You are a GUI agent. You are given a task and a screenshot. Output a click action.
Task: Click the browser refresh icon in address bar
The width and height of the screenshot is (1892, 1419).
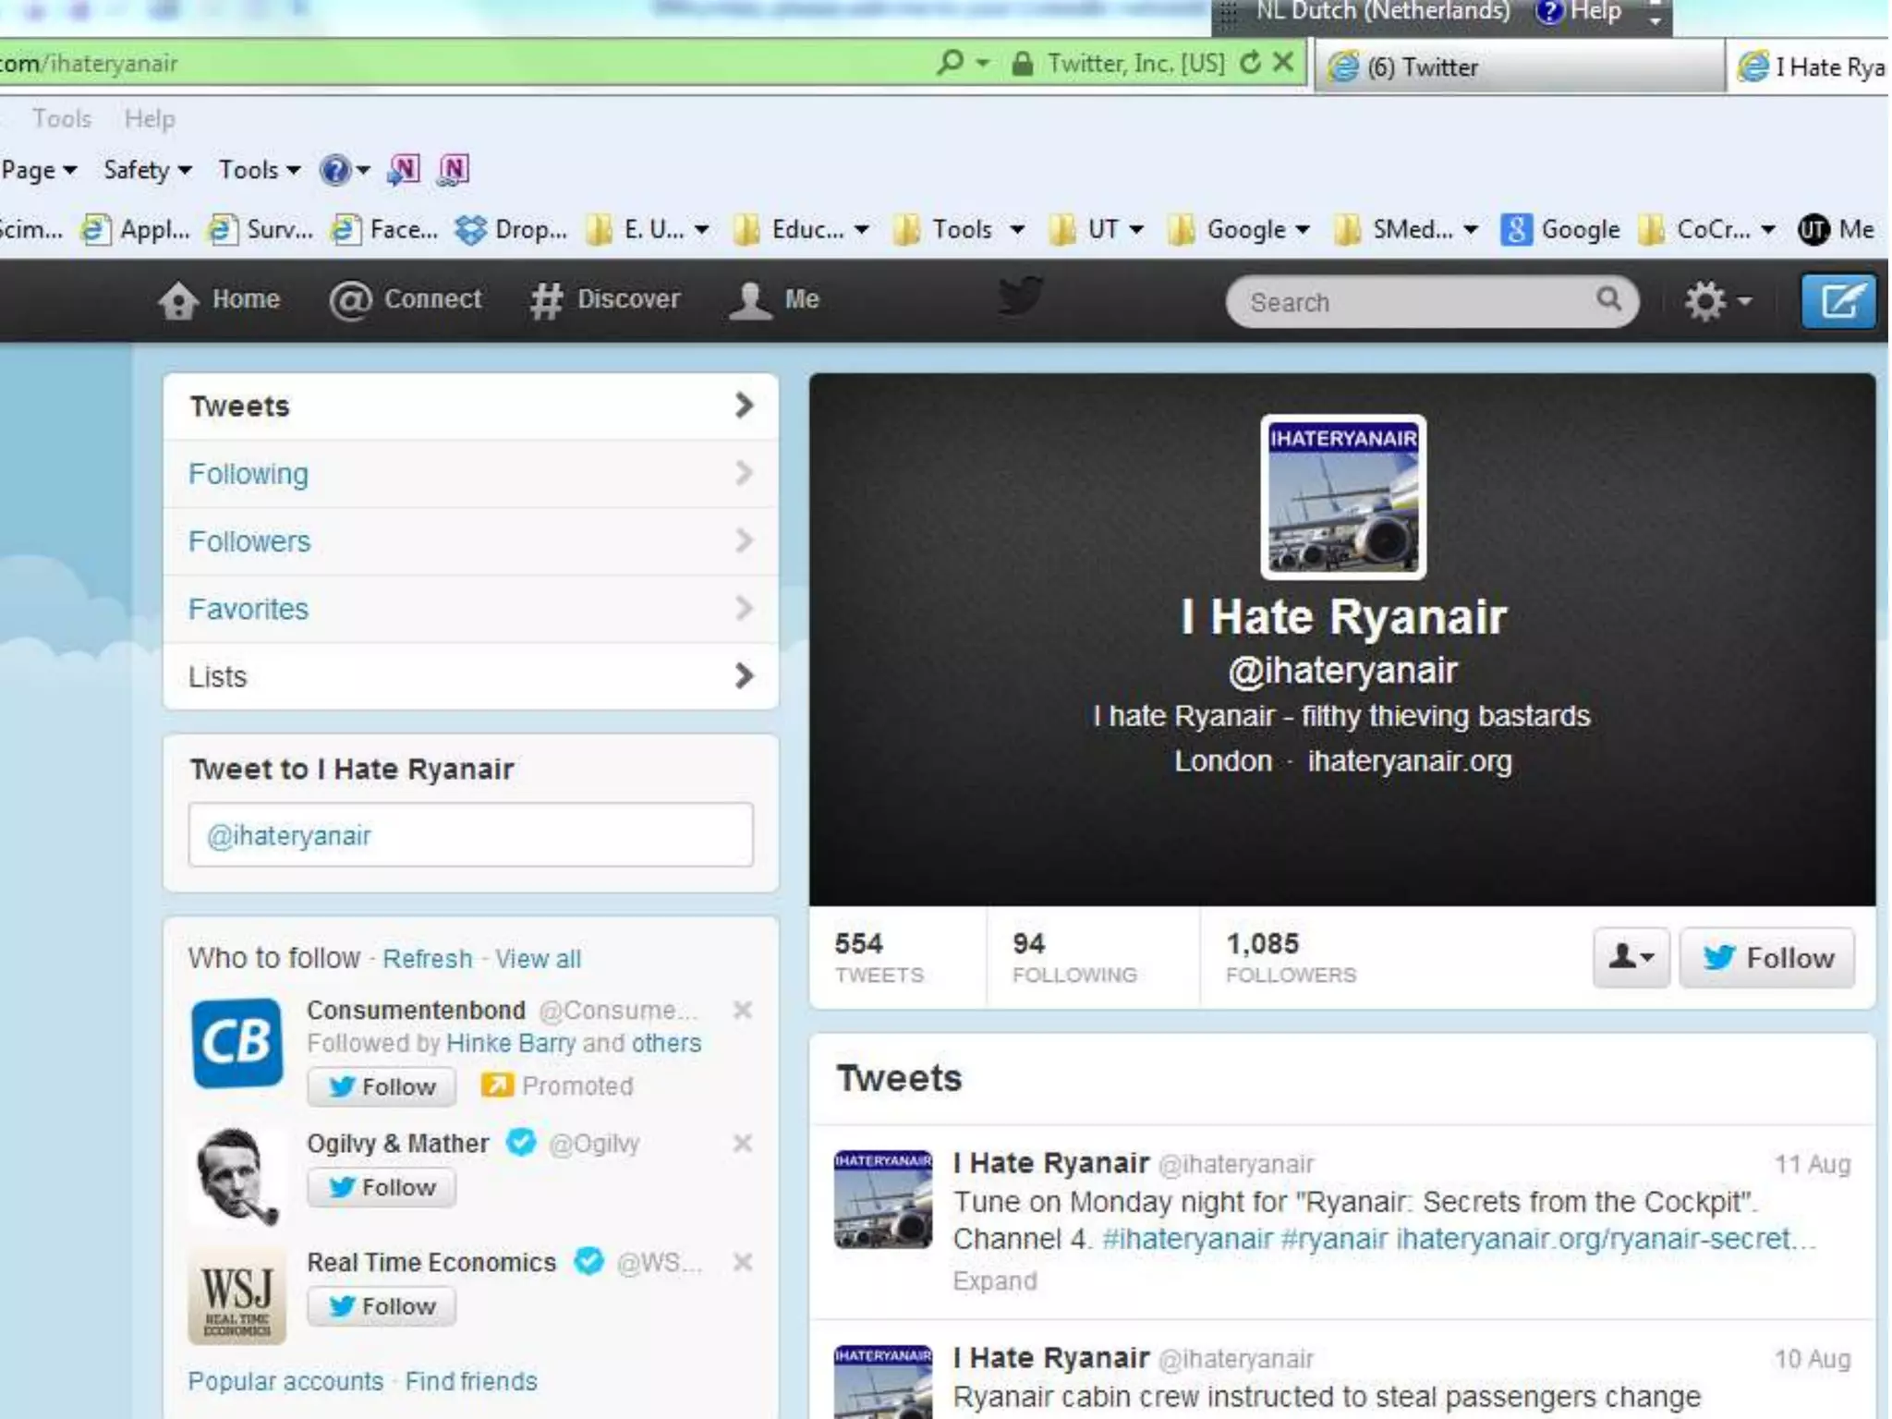[1250, 63]
